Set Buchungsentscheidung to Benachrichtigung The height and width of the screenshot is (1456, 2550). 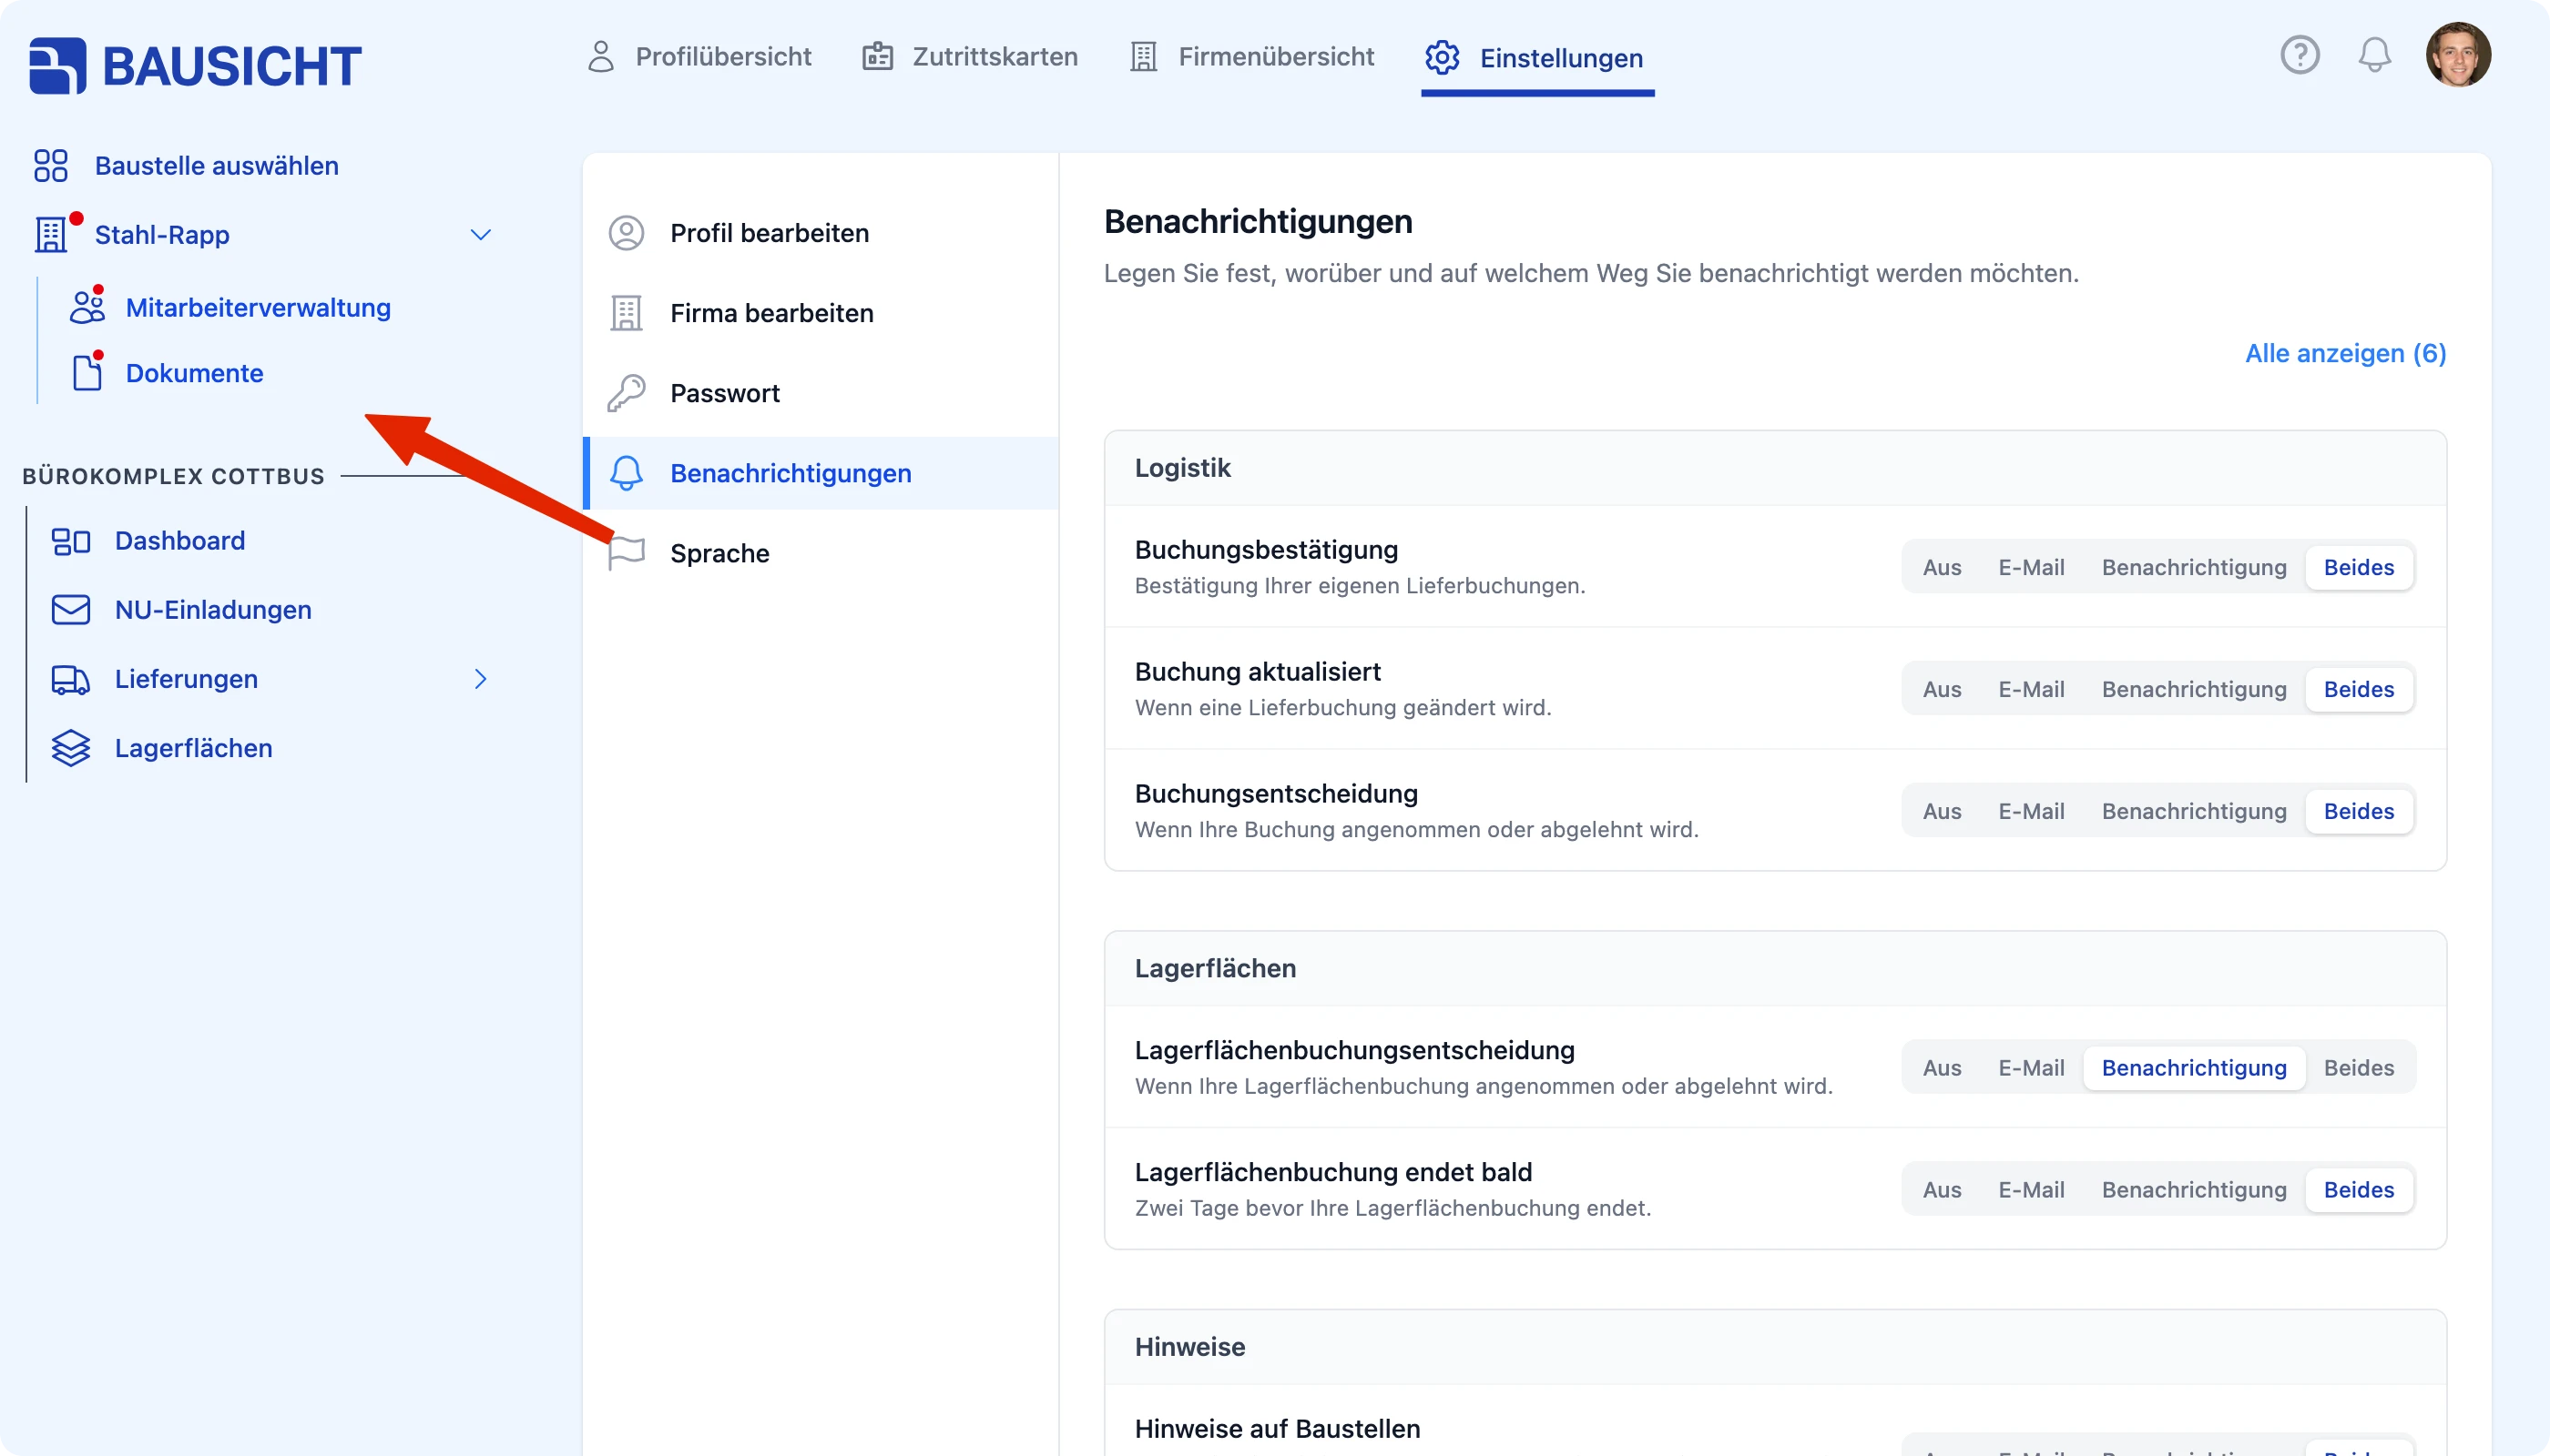tap(2194, 811)
